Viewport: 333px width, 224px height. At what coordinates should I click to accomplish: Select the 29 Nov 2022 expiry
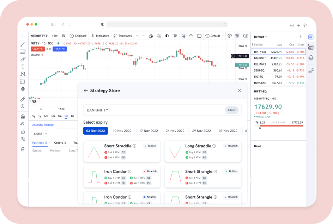click(201, 131)
